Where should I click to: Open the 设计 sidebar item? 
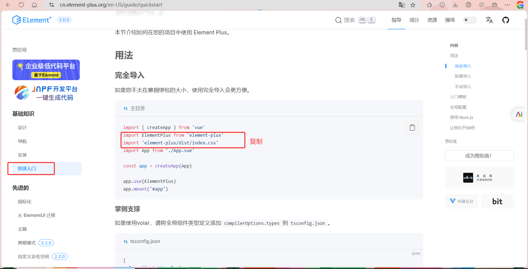(22, 127)
